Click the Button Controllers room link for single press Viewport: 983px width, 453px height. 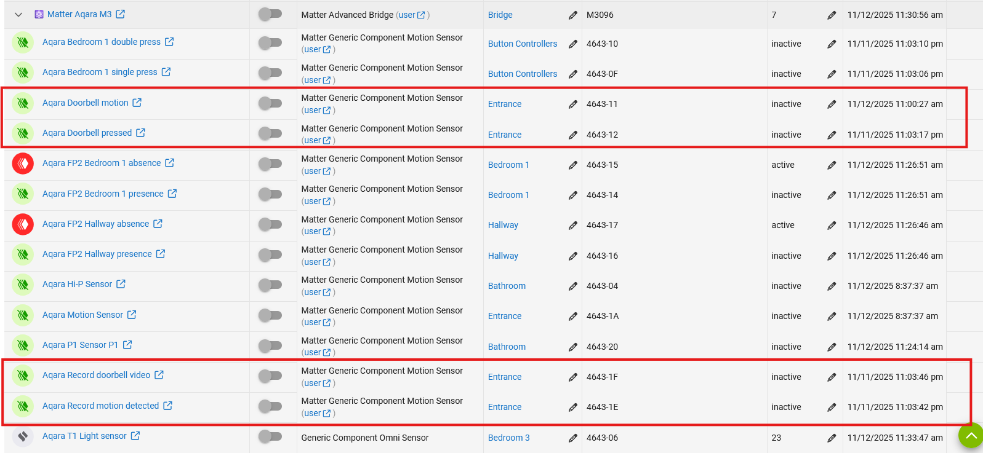tap(522, 74)
